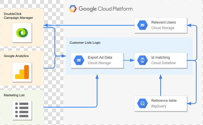The image size is (203, 125).
Task: Click the "Google Analytics" title text
Action: tap(16, 56)
